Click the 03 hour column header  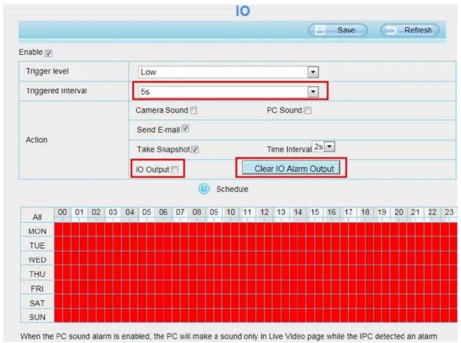point(113,212)
